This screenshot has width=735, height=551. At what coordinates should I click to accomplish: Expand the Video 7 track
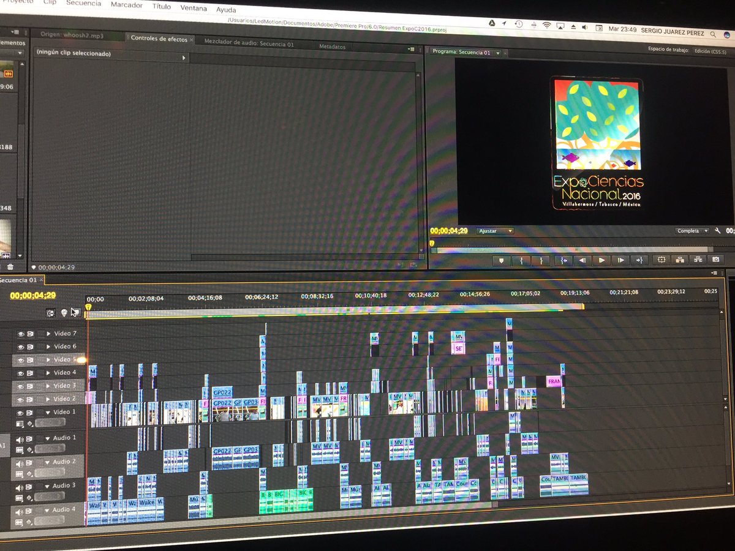pos(48,334)
